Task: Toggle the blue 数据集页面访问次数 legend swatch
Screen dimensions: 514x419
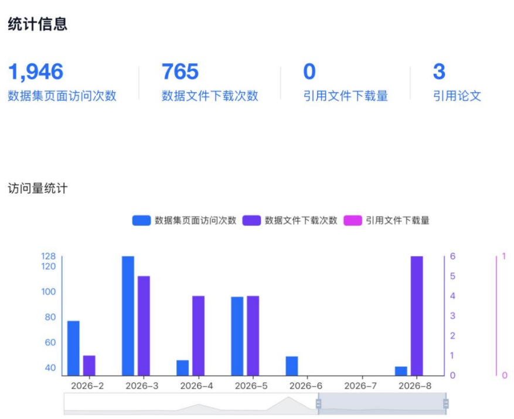Action: coord(141,220)
